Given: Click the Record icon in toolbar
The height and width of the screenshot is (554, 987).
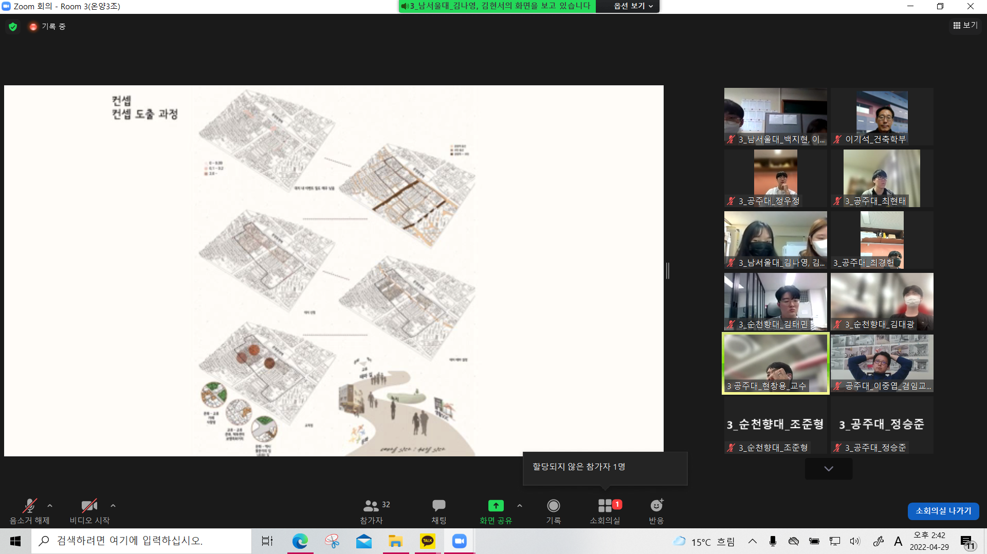Looking at the screenshot, I should [553, 506].
